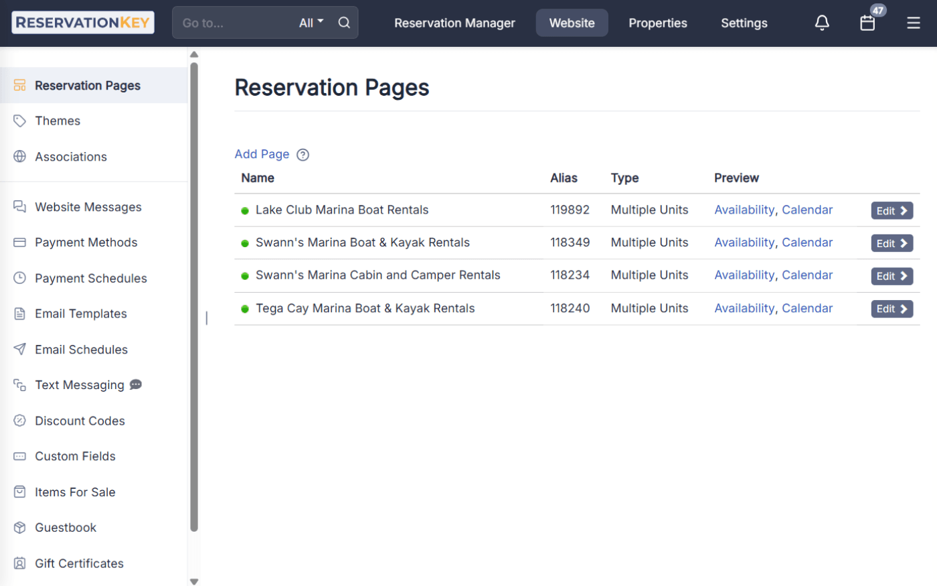Click the help icon next to Add Page
937x586 pixels.
point(303,155)
